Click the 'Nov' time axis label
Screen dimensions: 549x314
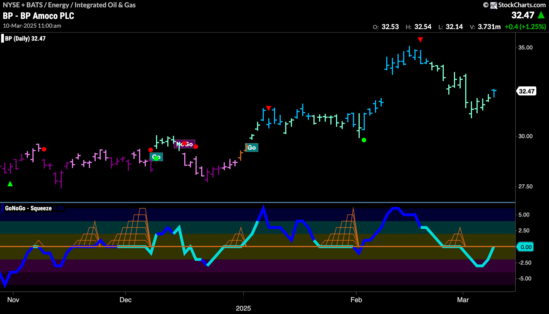(x=13, y=300)
